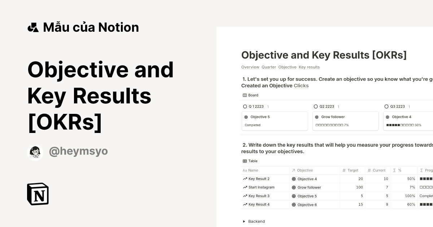
Task: Select the Q2 2223 status circle
Action: click(316, 106)
